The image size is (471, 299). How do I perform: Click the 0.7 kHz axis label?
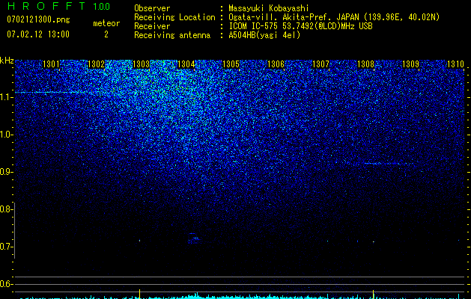[5, 247]
